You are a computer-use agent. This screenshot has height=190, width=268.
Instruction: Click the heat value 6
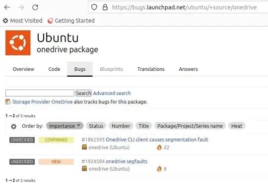tap(165, 169)
